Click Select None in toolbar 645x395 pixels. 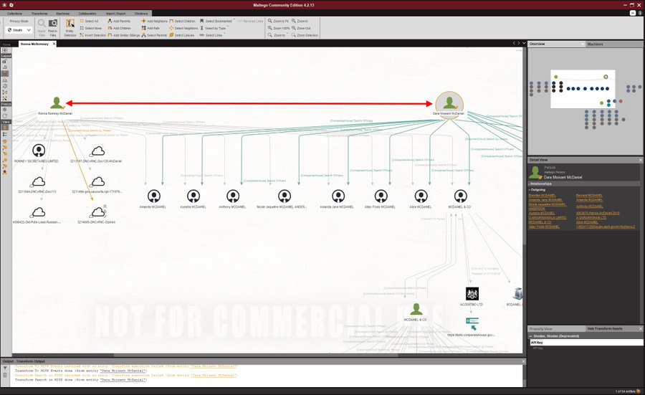point(90,28)
